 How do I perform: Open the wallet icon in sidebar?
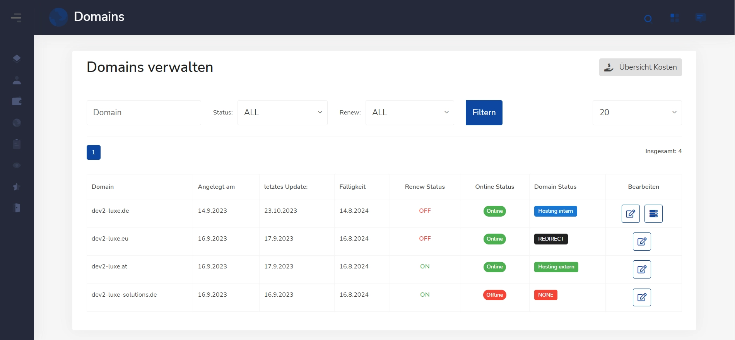[17, 101]
